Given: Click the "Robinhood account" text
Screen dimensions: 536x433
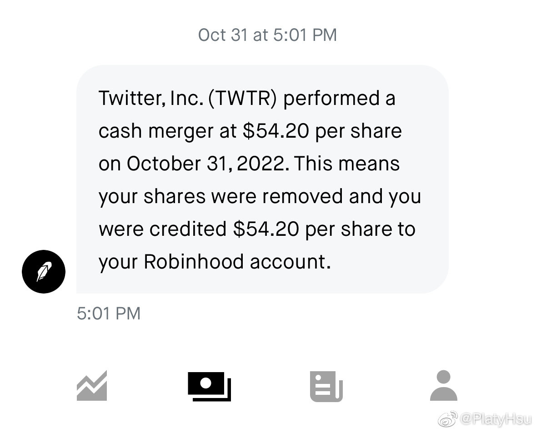Looking at the screenshot, I should coord(235,262).
